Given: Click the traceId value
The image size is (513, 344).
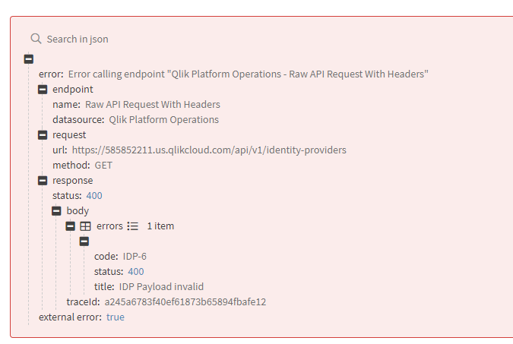Looking at the screenshot, I should point(185,302).
